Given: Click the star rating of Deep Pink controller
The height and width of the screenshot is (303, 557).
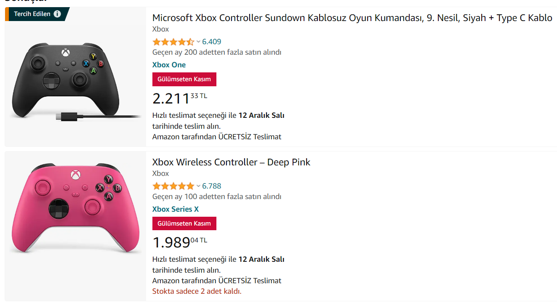Looking at the screenshot, I should tap(173, 186).
